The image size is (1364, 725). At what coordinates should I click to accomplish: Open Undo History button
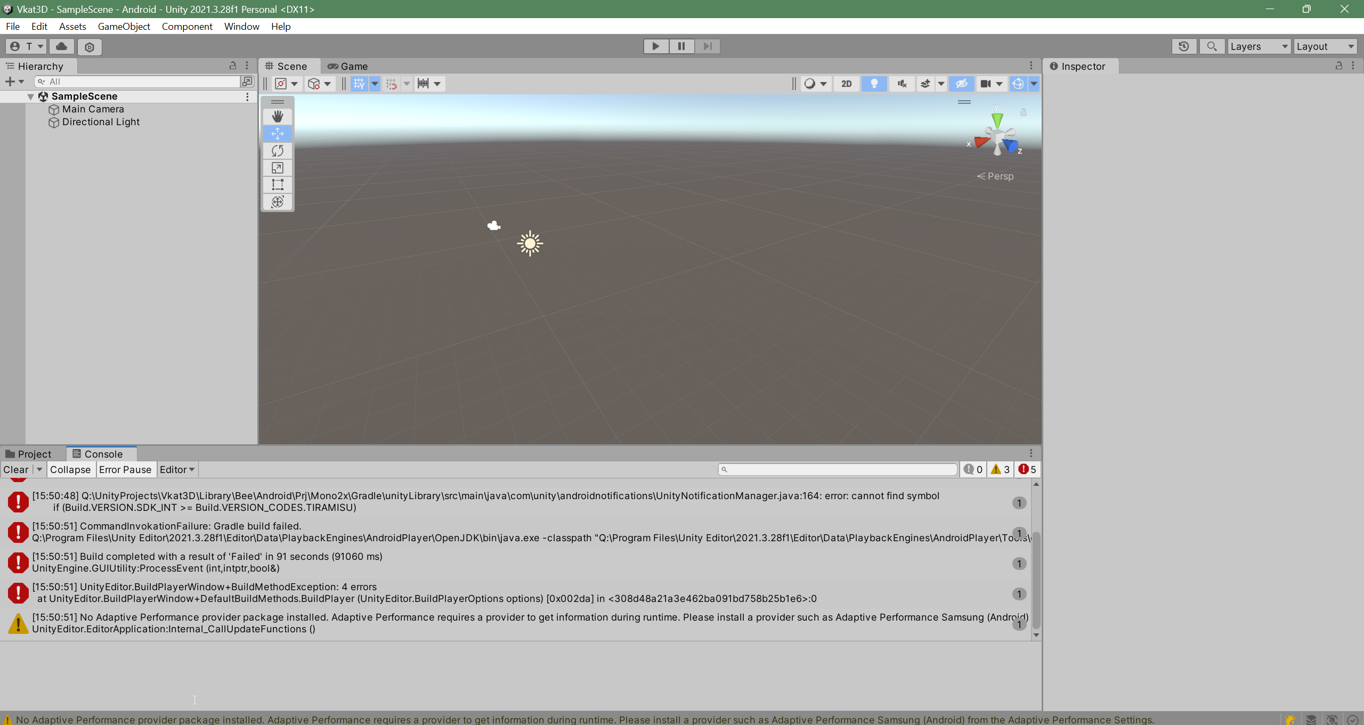pos(1184,46)
